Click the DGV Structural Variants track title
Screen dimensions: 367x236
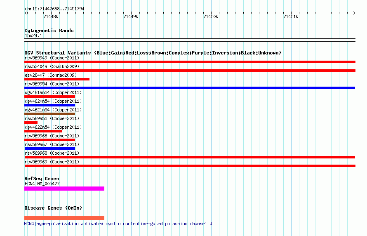click(x=153, y=53)
